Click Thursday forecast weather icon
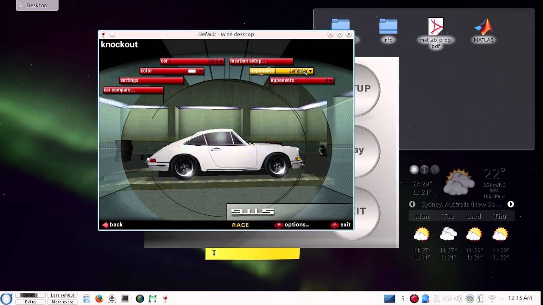The image size is (543, 305). [500, 234]
